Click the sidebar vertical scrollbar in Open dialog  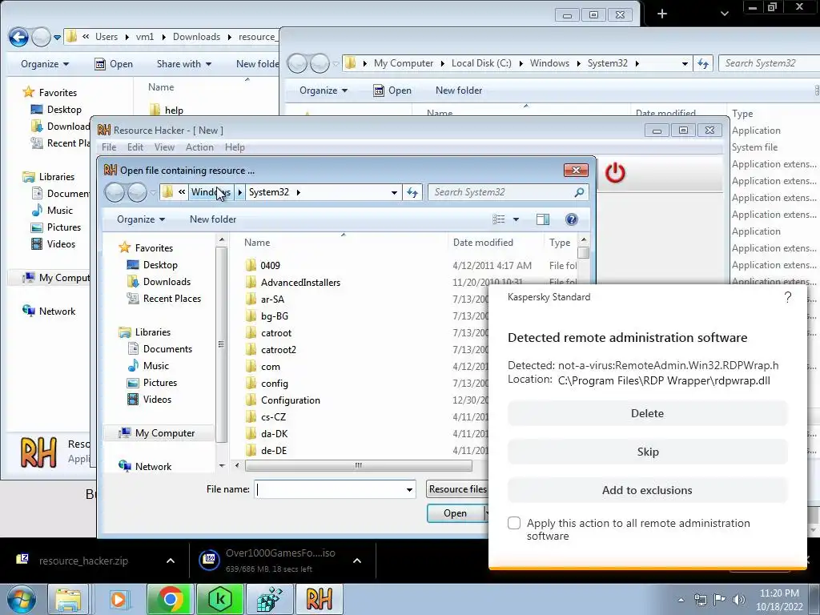tap(221, 345)
